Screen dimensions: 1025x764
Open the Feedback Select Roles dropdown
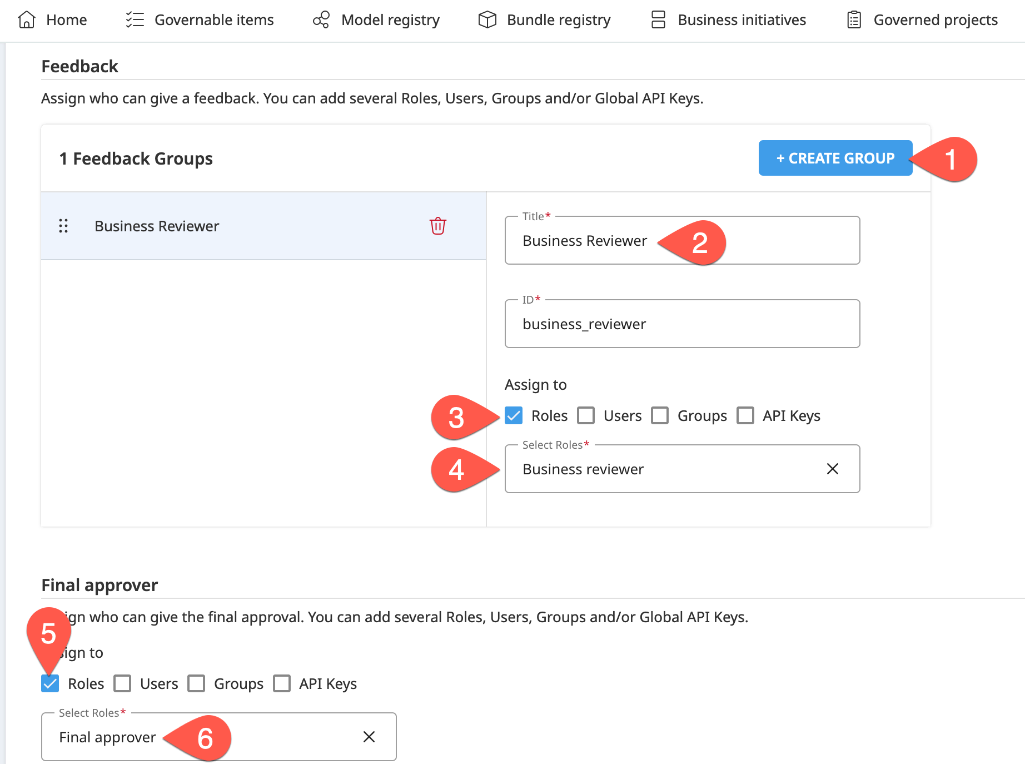(682, 469)
